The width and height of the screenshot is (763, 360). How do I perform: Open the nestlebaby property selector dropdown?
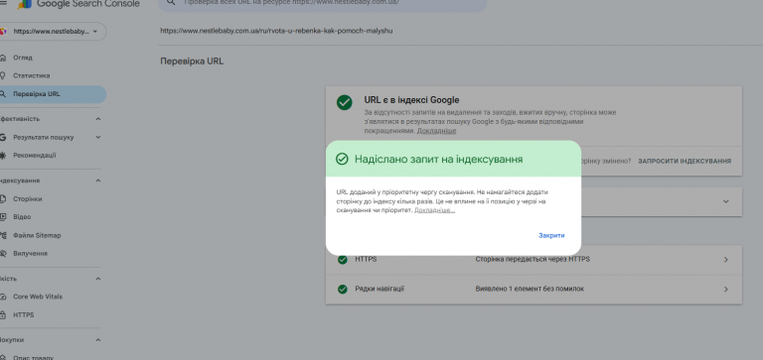53,31
